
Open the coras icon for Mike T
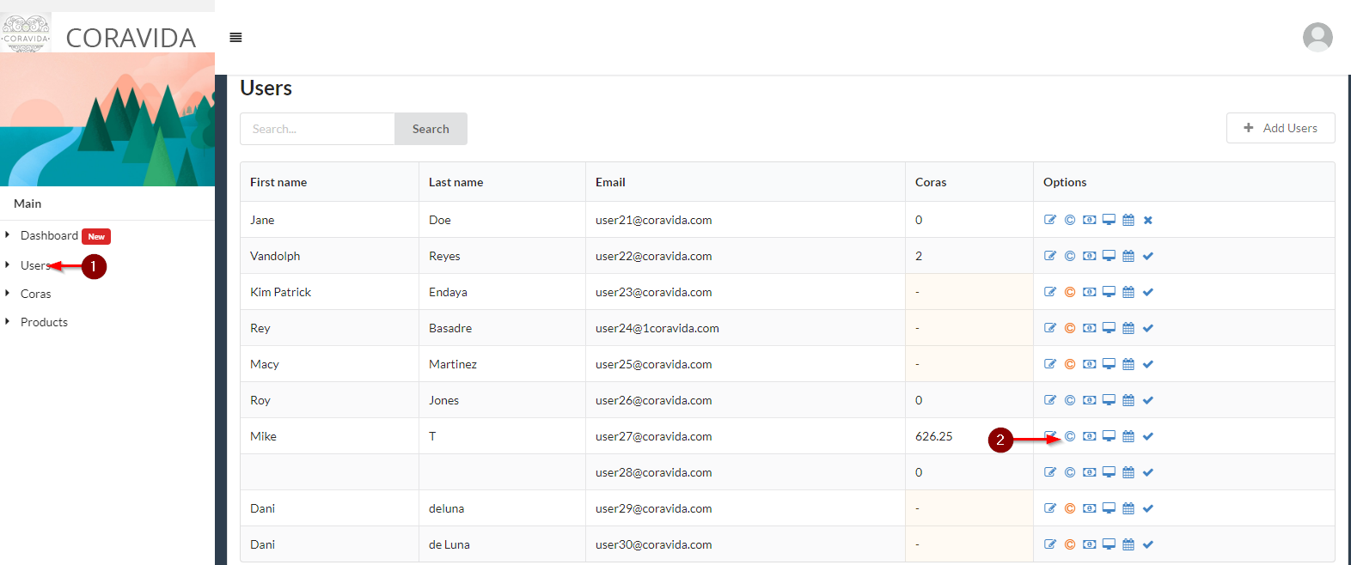point(1070,436)
